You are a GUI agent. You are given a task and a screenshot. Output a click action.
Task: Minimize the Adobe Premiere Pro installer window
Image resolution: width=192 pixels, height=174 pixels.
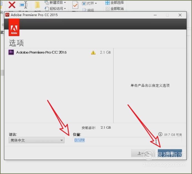155,15
